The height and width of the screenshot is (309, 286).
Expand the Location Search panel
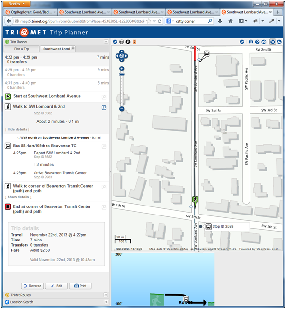[106, 302]
